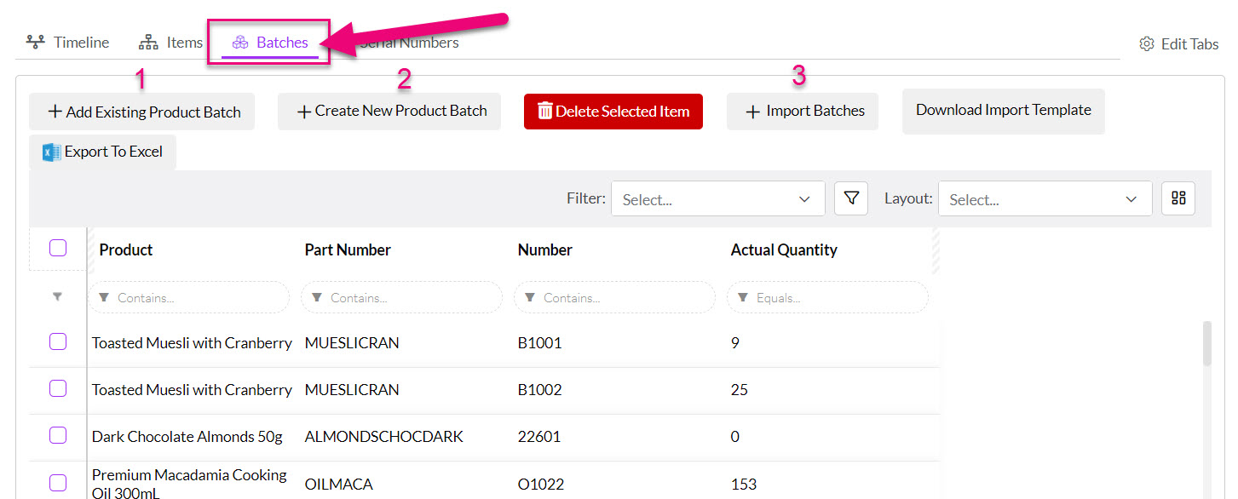Click the trash icon on Delete Selected Item
This screenshot has width=1238, height=499.
click(546, 111)
